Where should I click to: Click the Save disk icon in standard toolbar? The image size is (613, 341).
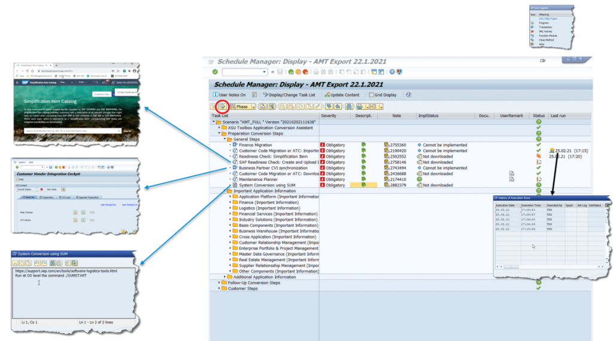point(280,72)
